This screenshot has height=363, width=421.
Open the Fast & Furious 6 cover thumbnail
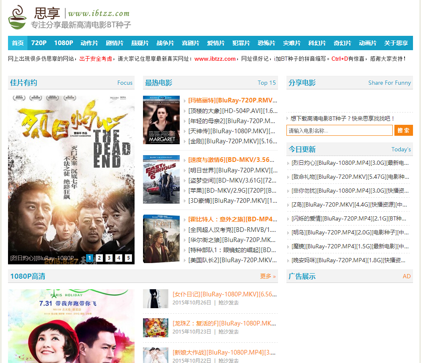(x=162, y=180)
